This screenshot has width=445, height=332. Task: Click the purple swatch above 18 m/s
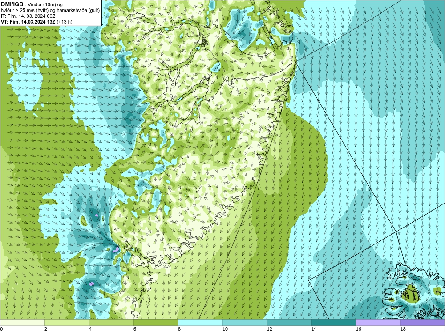click(422, 322)
